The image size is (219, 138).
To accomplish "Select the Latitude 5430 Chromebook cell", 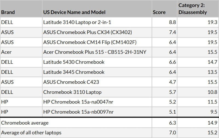I will (74, 62).
